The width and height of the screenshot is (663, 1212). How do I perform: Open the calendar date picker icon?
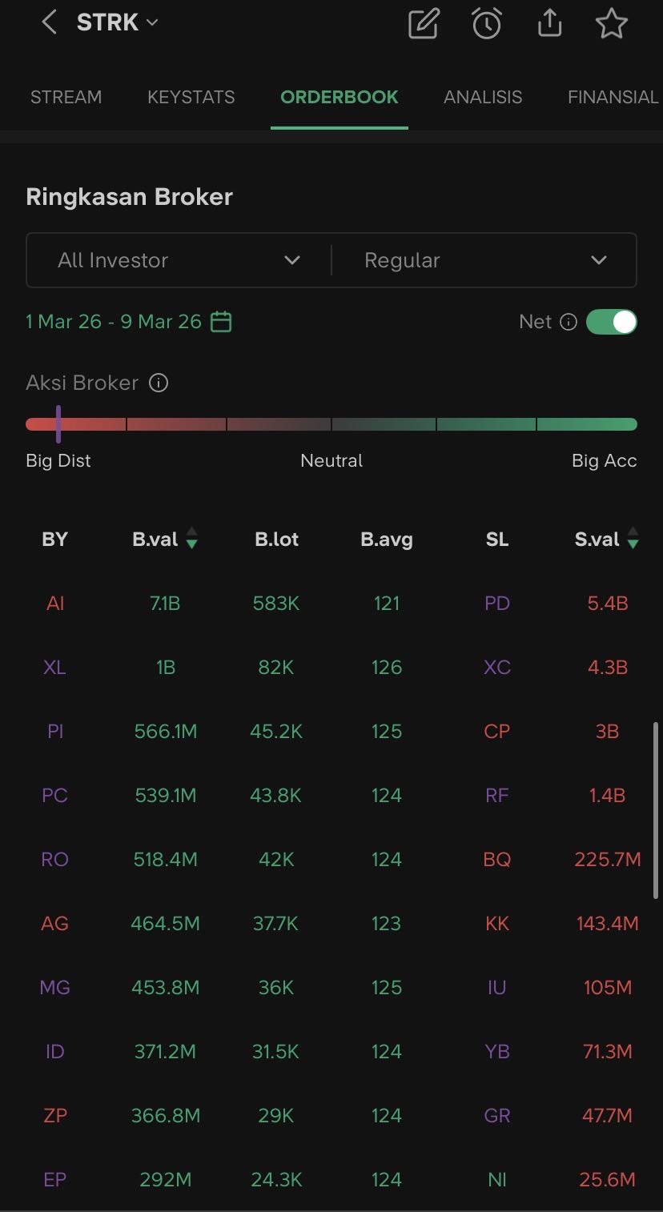(221, 322)
